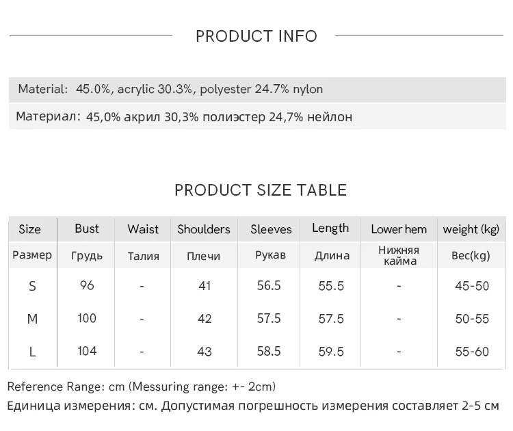
Task: Click the Shoulders column header
Action: point(204,229)
